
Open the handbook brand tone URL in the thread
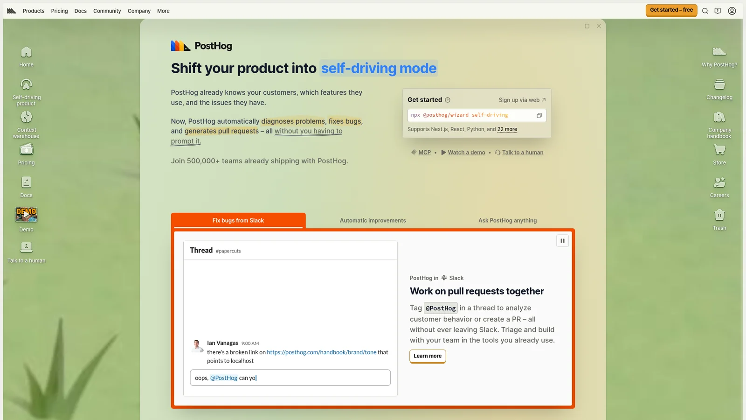click(322, 352)
